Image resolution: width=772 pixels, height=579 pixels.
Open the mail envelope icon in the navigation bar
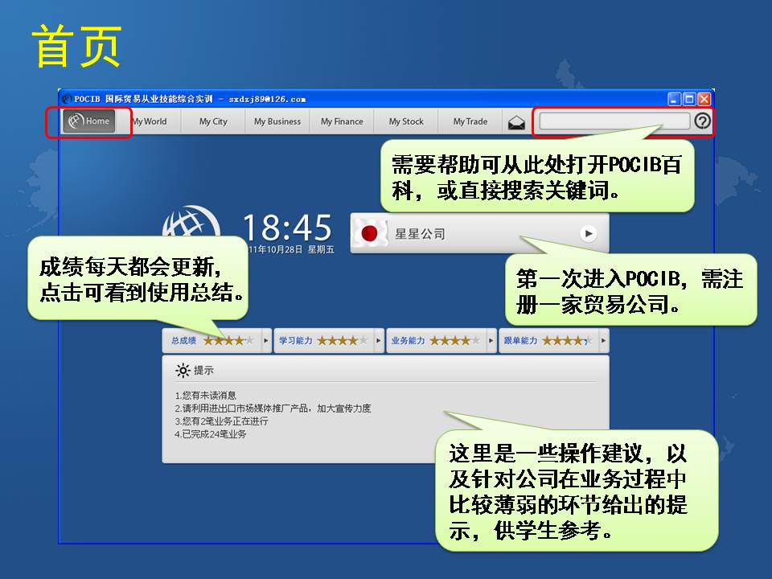click(516, 122)
